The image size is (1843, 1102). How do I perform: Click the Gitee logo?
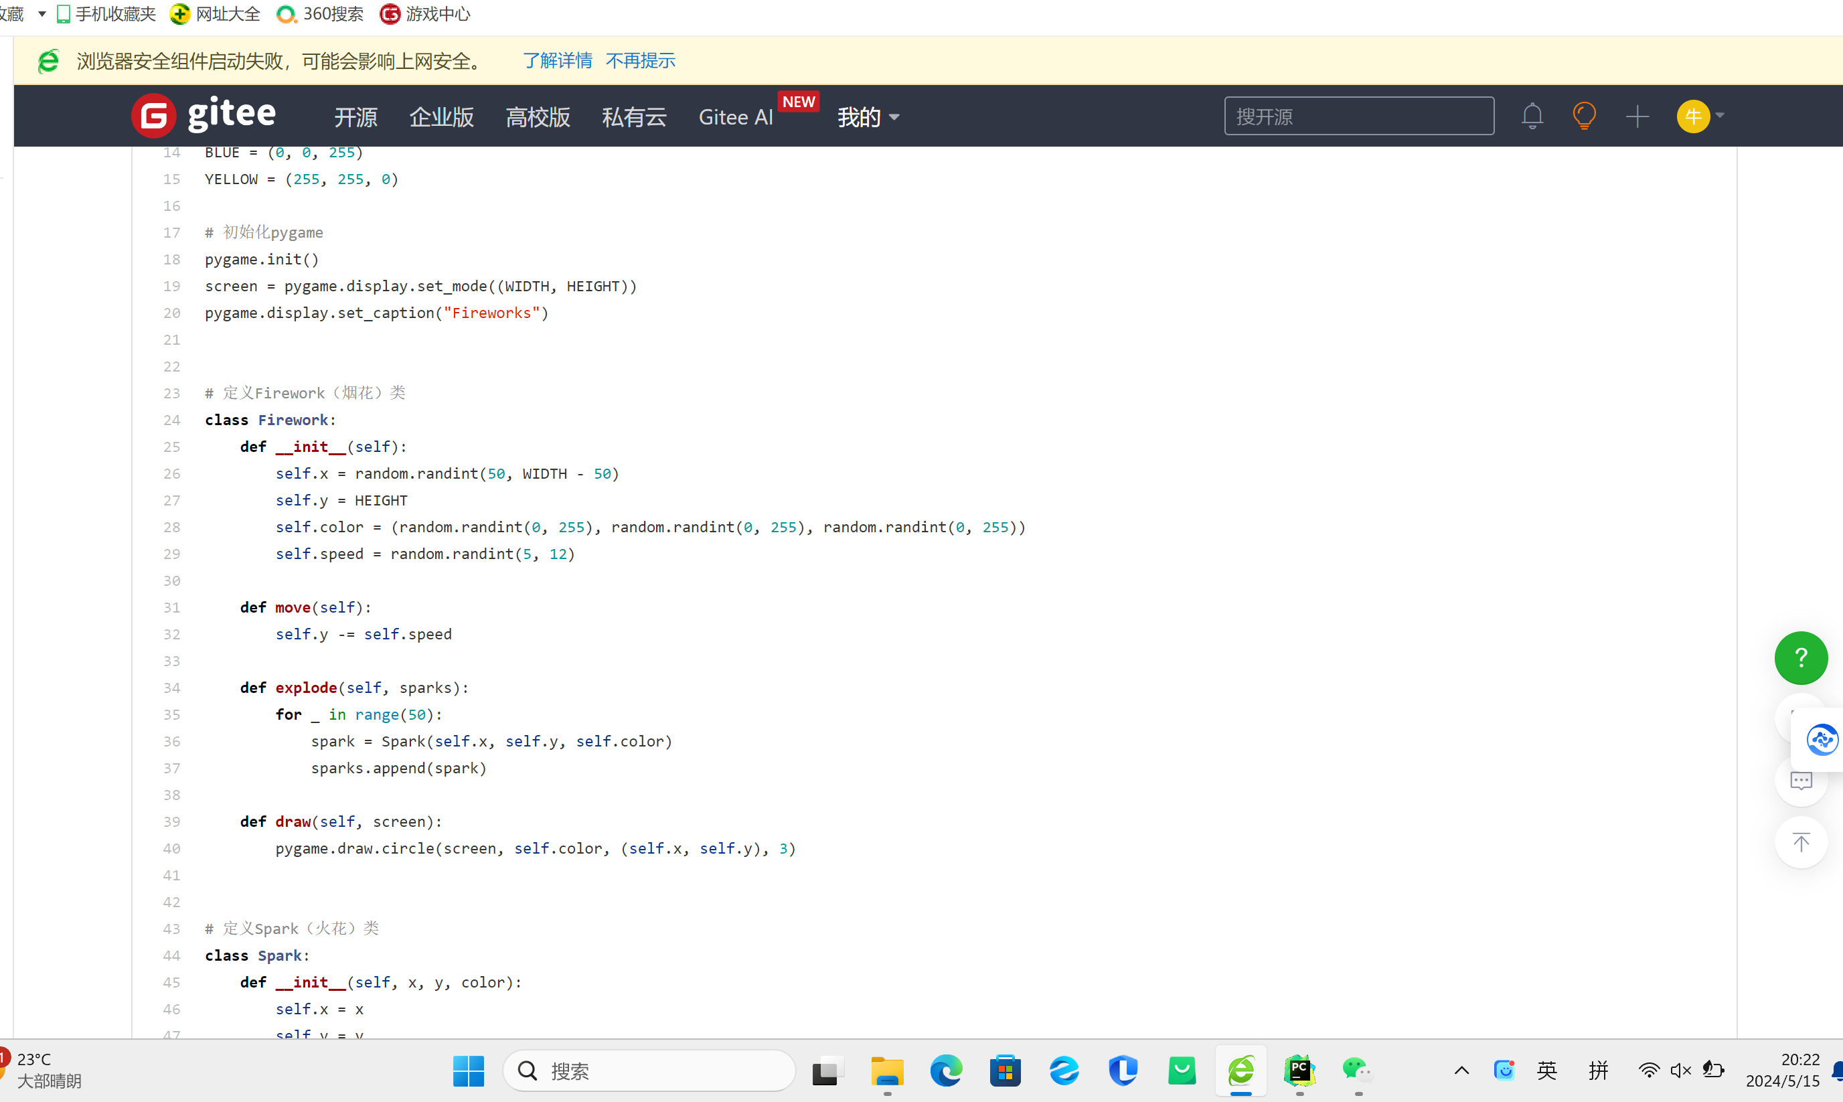click(204, 115)
